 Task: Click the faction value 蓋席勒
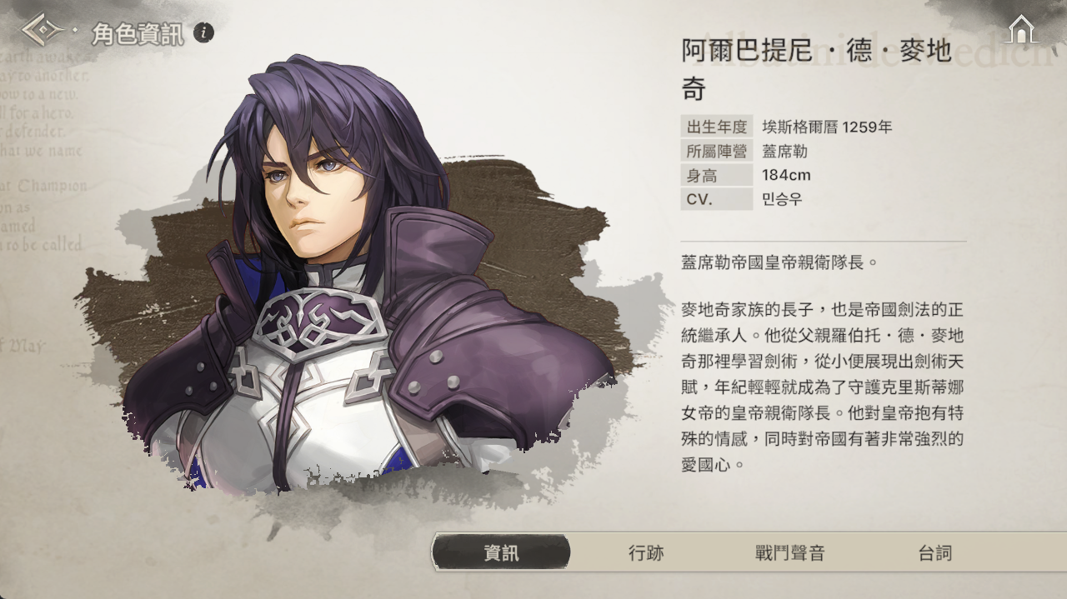point(784,151)
